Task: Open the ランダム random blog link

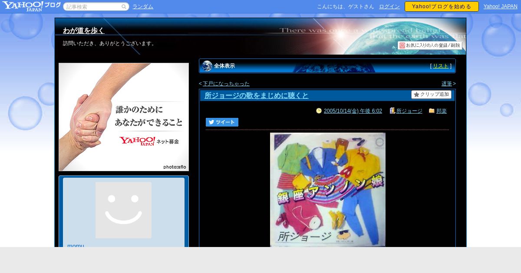Action: click(143, 6)
